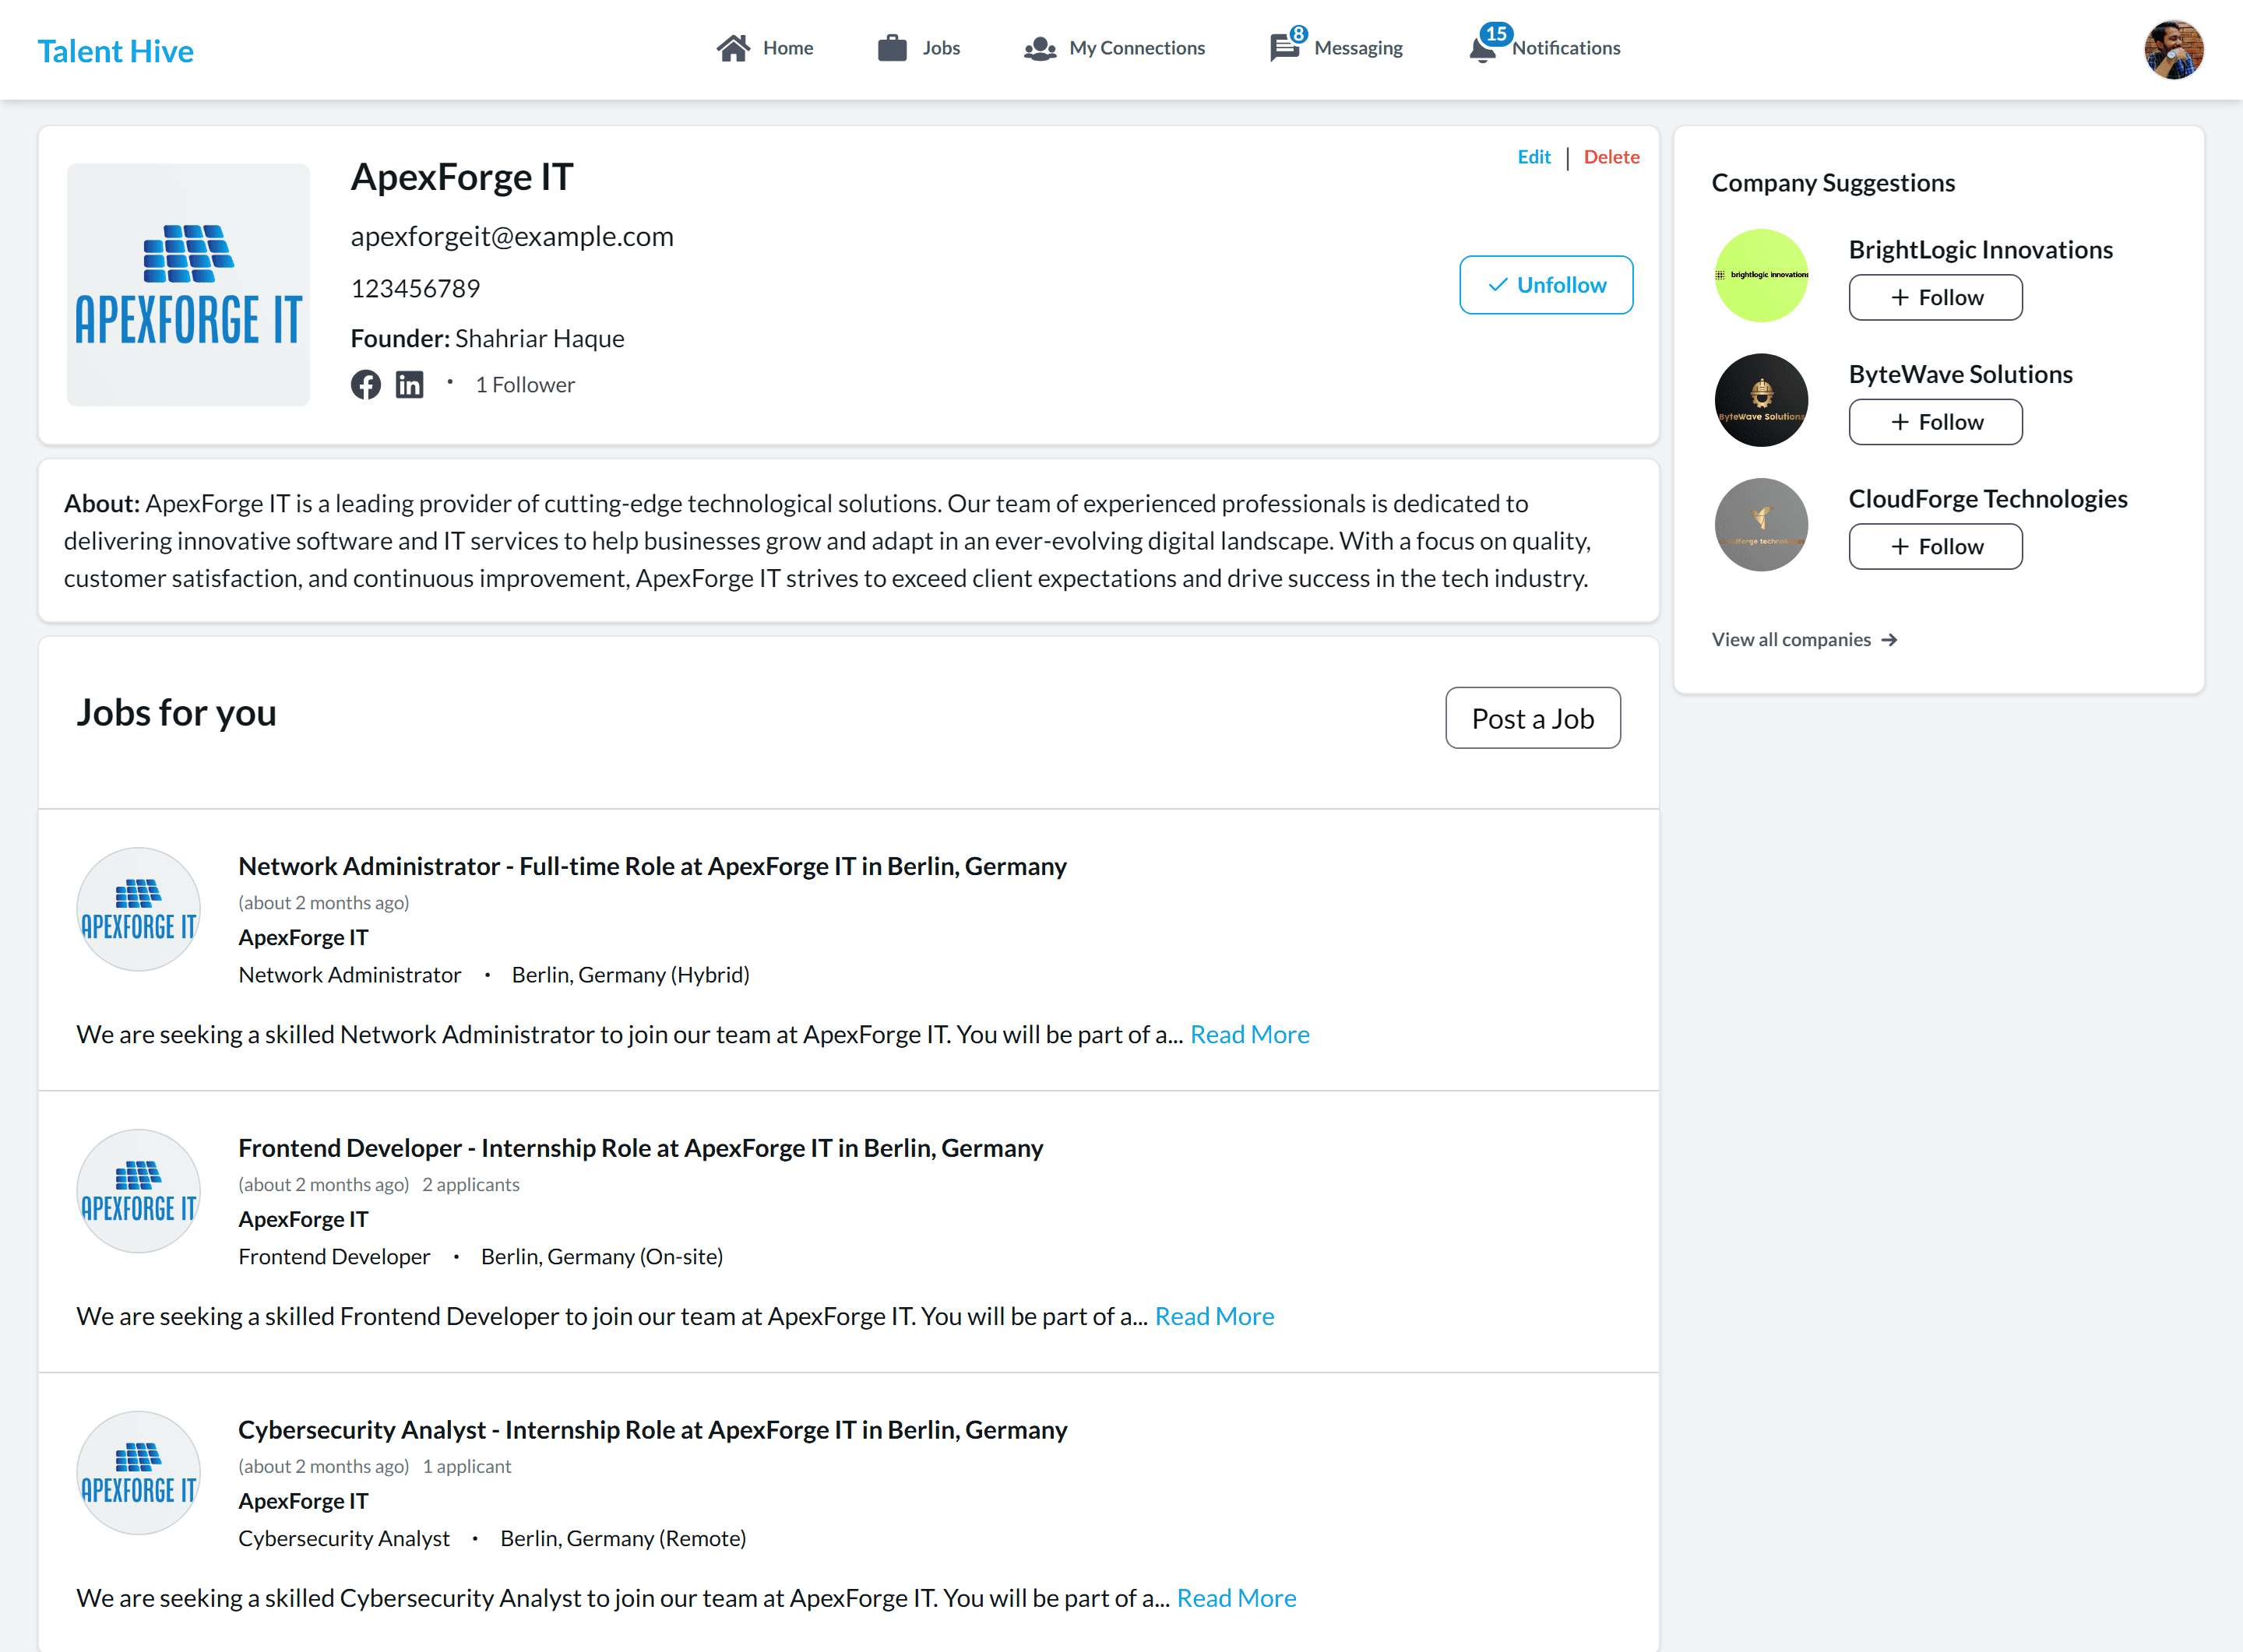Open the Facebook icon link

click(365, 385)
